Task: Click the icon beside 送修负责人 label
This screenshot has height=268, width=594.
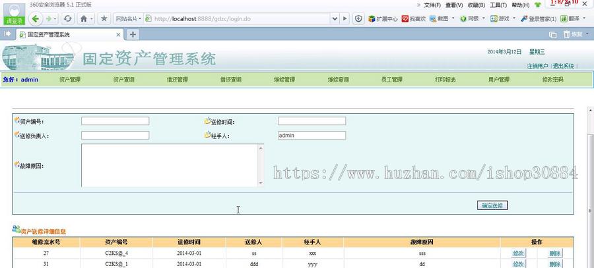Action: coord(16,134)
